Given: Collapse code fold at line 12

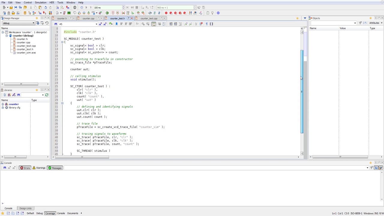Looking at the screenshot, I should 62,42.
